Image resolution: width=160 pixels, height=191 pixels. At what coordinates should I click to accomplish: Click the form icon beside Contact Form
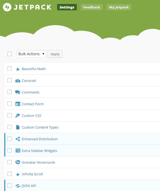click(18, 104)
